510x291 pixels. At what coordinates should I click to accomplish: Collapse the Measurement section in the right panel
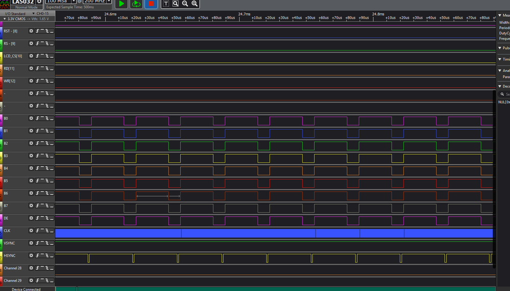[500, 15]
